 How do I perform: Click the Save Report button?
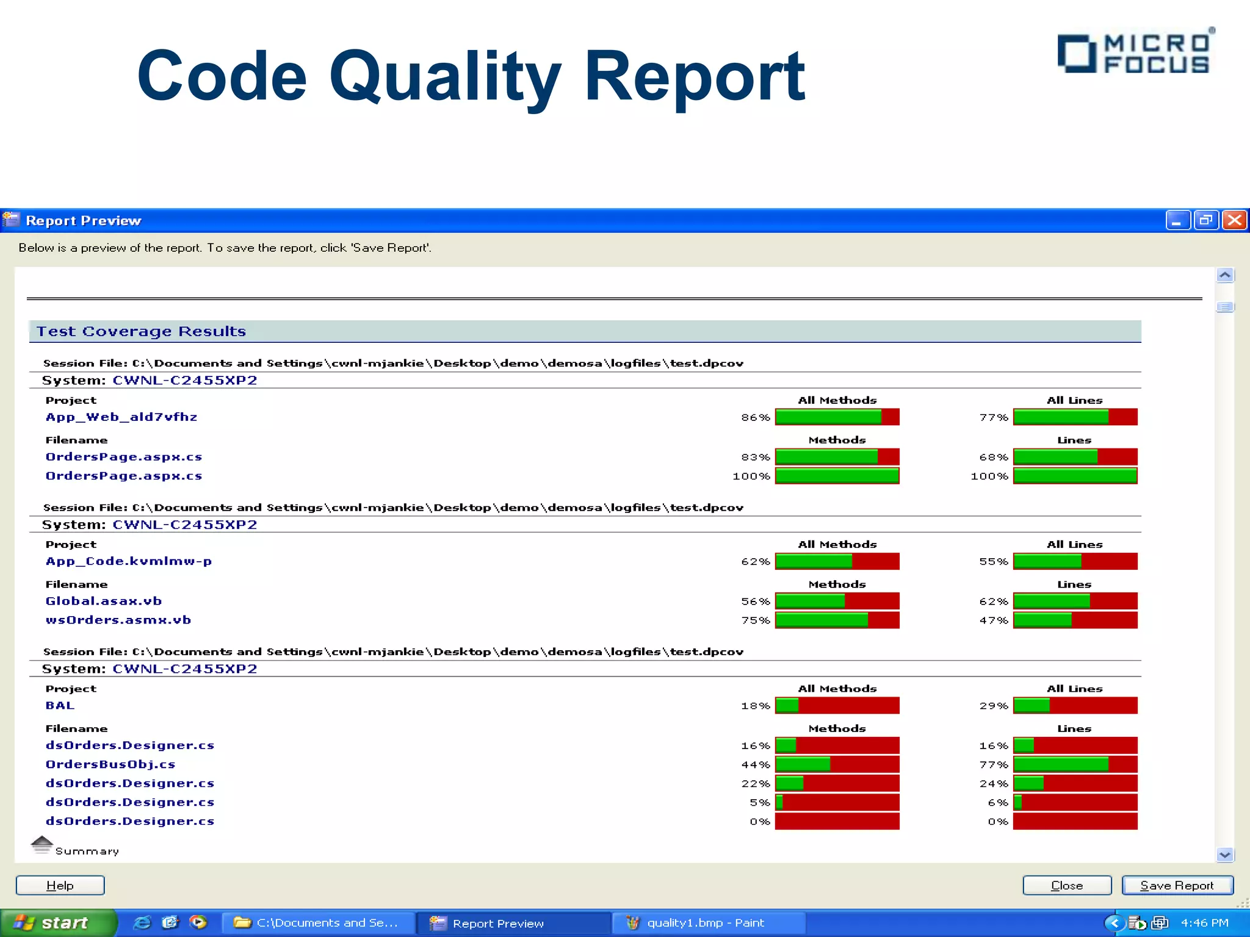click(1177, 885)
